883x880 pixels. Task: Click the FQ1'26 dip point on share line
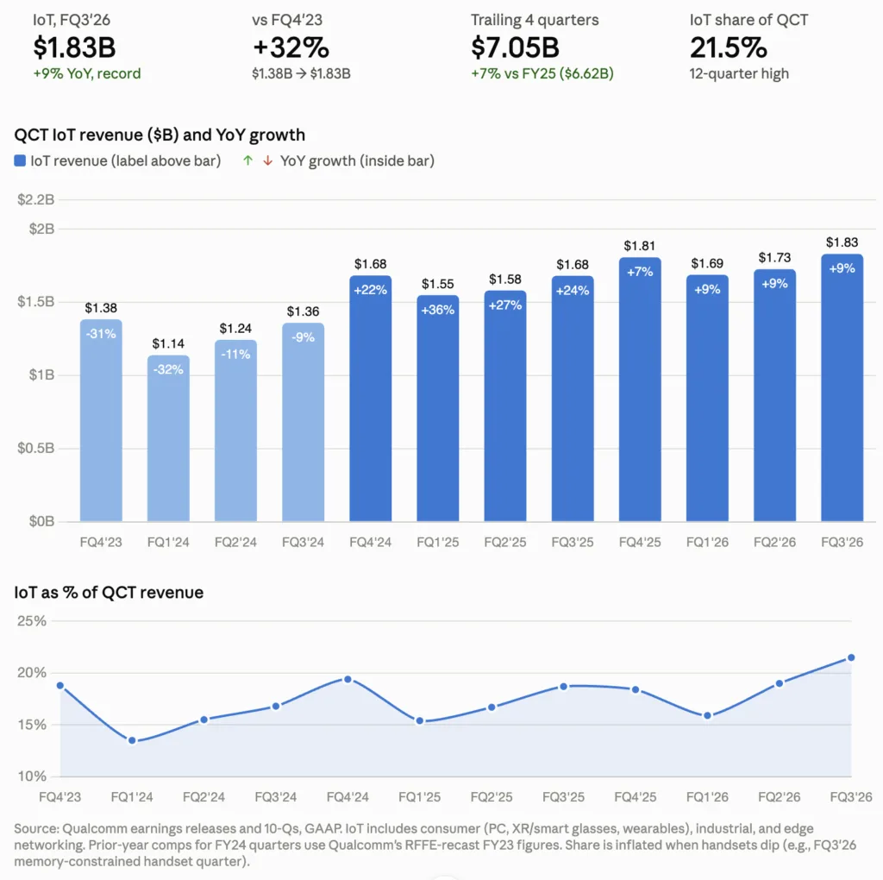(707, 715)
